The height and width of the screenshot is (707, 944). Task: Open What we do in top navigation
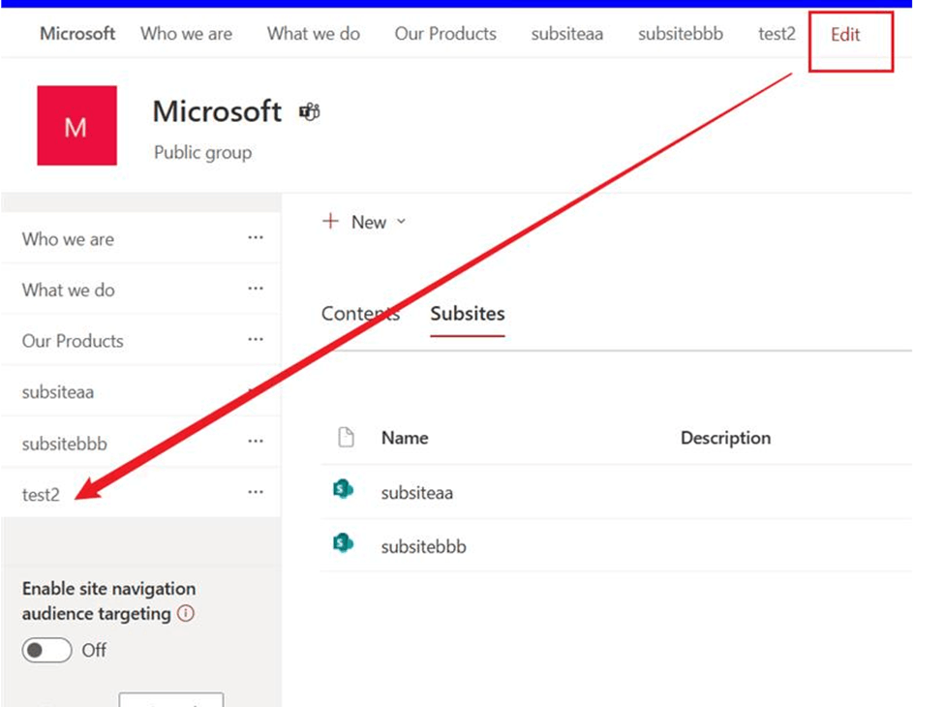click(313, 34)
